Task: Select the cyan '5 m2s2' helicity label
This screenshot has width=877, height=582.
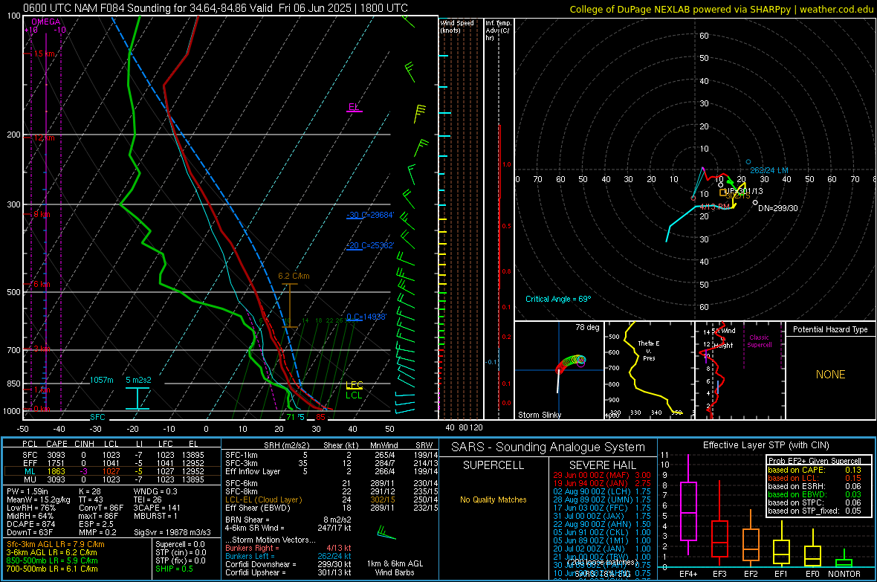Action: (x=138, y=380)
